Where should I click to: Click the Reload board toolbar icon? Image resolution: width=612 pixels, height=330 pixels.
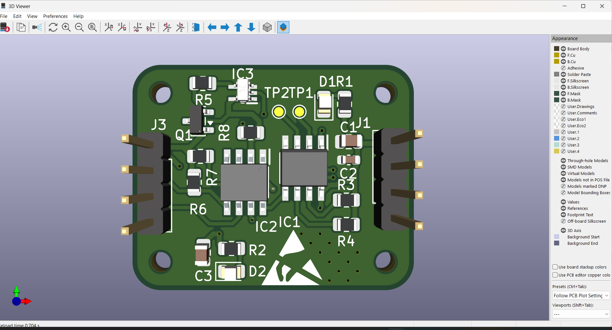(x=5, y=27)
